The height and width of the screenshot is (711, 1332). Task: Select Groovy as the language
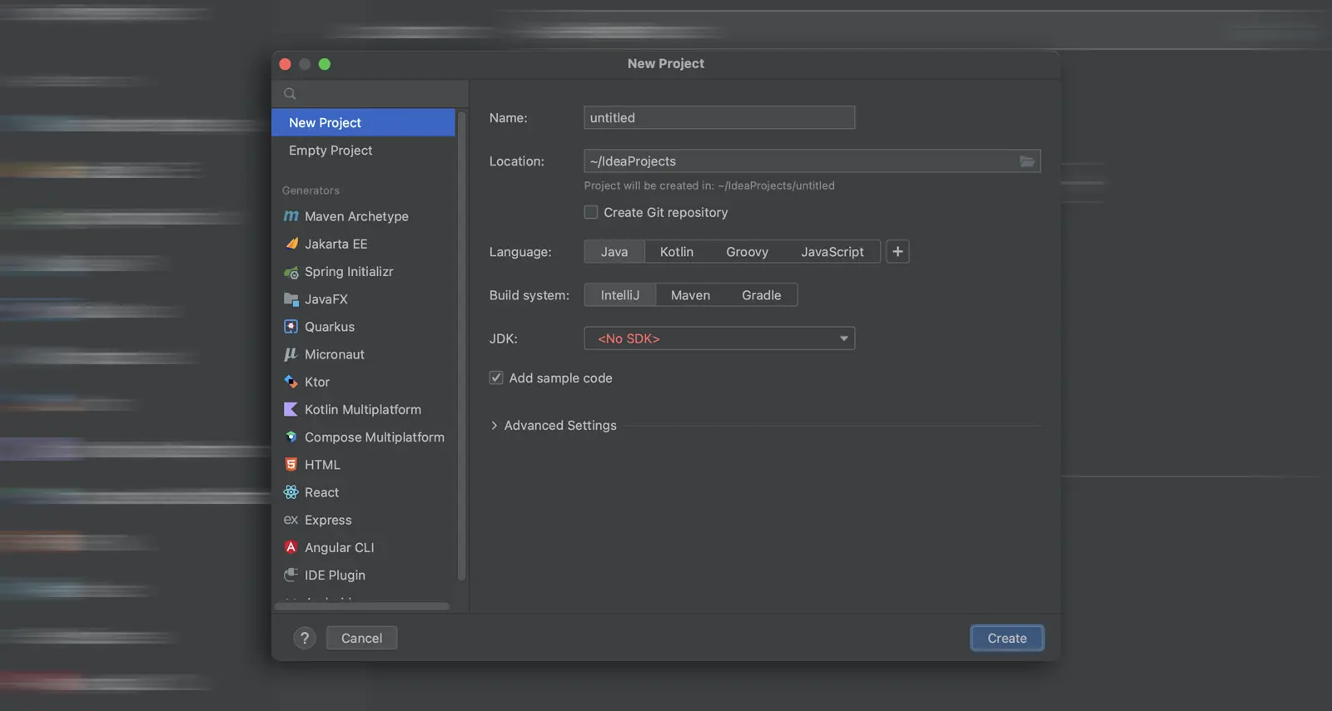(x=747, y=252)
